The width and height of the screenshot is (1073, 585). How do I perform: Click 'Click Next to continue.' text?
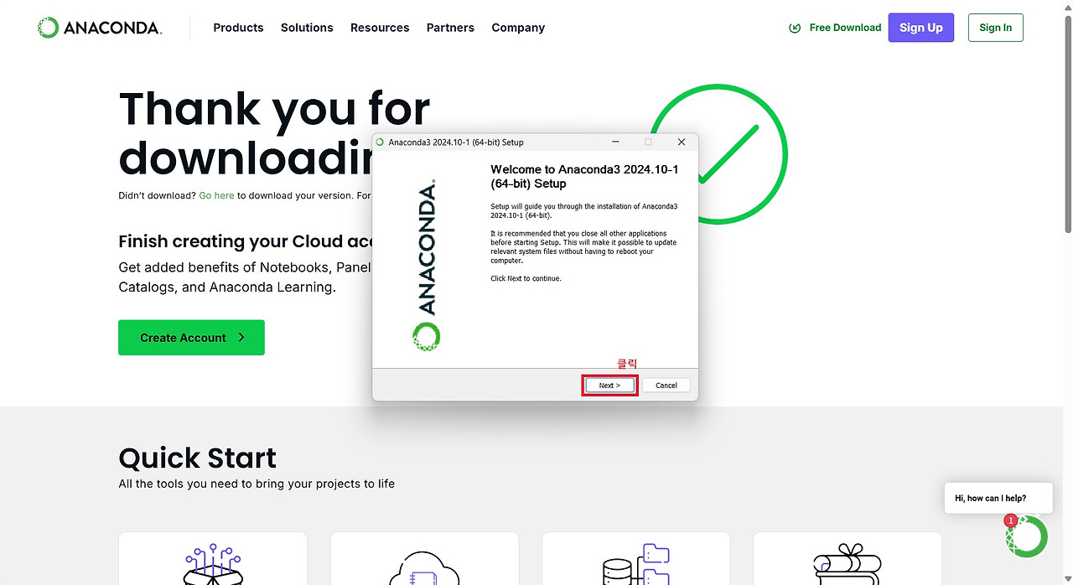pyautogui.click(x=526, y=278)
